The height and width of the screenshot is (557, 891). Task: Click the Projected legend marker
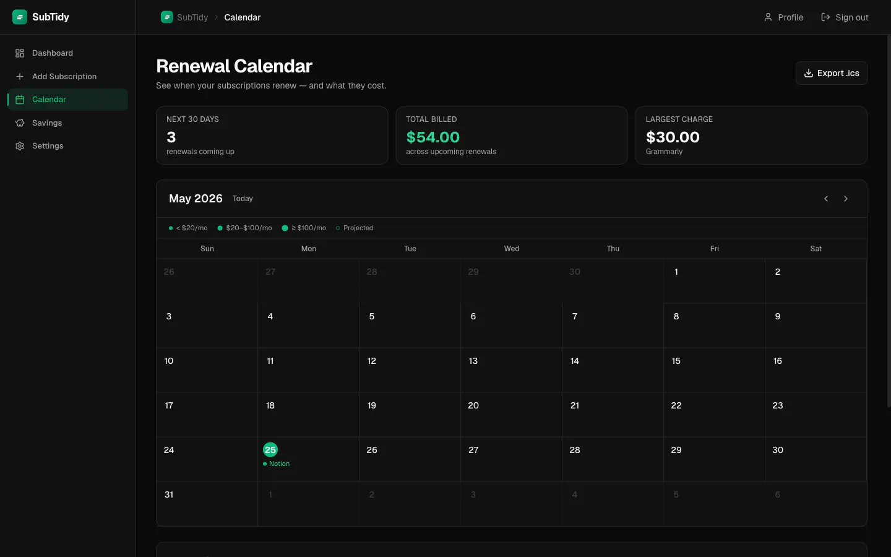click(x=338, y=228)
